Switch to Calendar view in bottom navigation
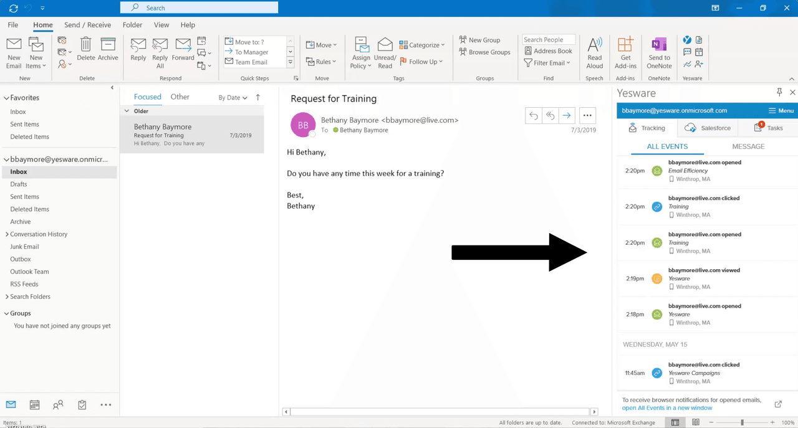Screen dimensions: 798x428 coord(35,405)
